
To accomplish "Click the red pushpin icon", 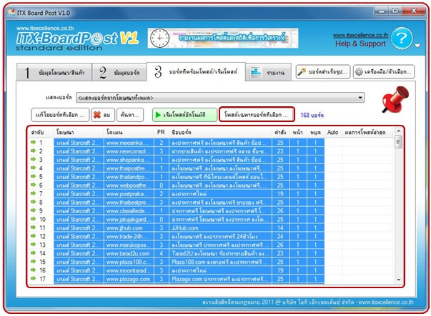I will tap(395, 99).
